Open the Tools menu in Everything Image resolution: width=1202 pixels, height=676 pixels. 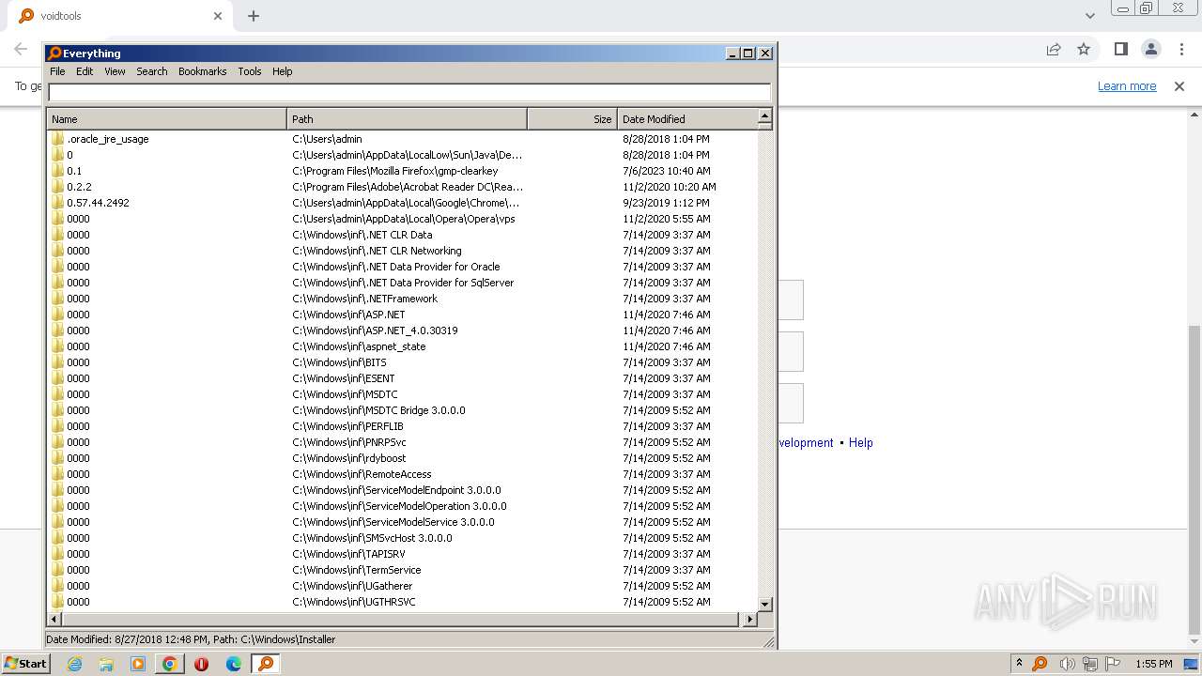pyautogui.click(x=249, y=71)
